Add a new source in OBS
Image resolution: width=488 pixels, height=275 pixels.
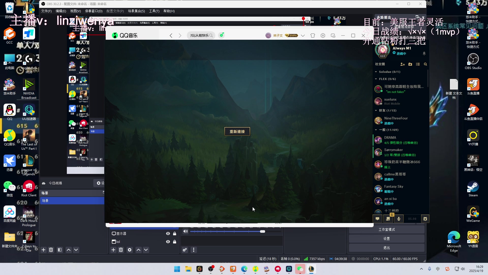tap(113, 250)
